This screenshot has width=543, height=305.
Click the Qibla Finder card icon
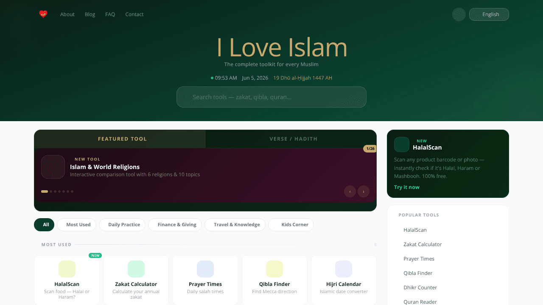274,269
